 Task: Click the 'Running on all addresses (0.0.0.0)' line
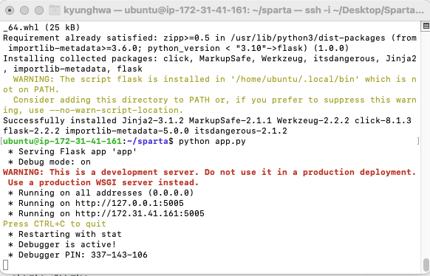tap(101, 193)
